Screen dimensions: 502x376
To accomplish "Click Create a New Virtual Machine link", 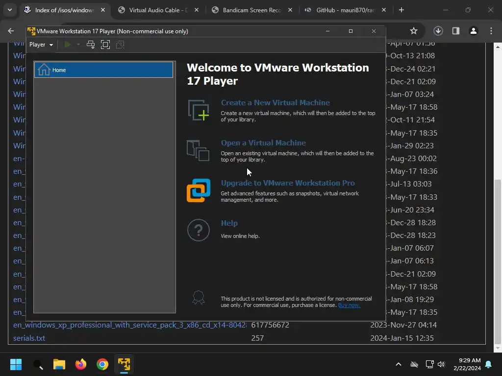I will pyautogui.click(x=276, y=103).
